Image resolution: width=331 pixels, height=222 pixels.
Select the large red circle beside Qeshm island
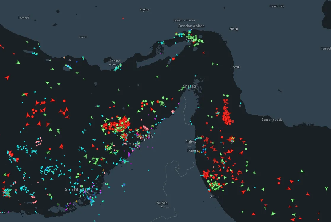coord(173,59)
